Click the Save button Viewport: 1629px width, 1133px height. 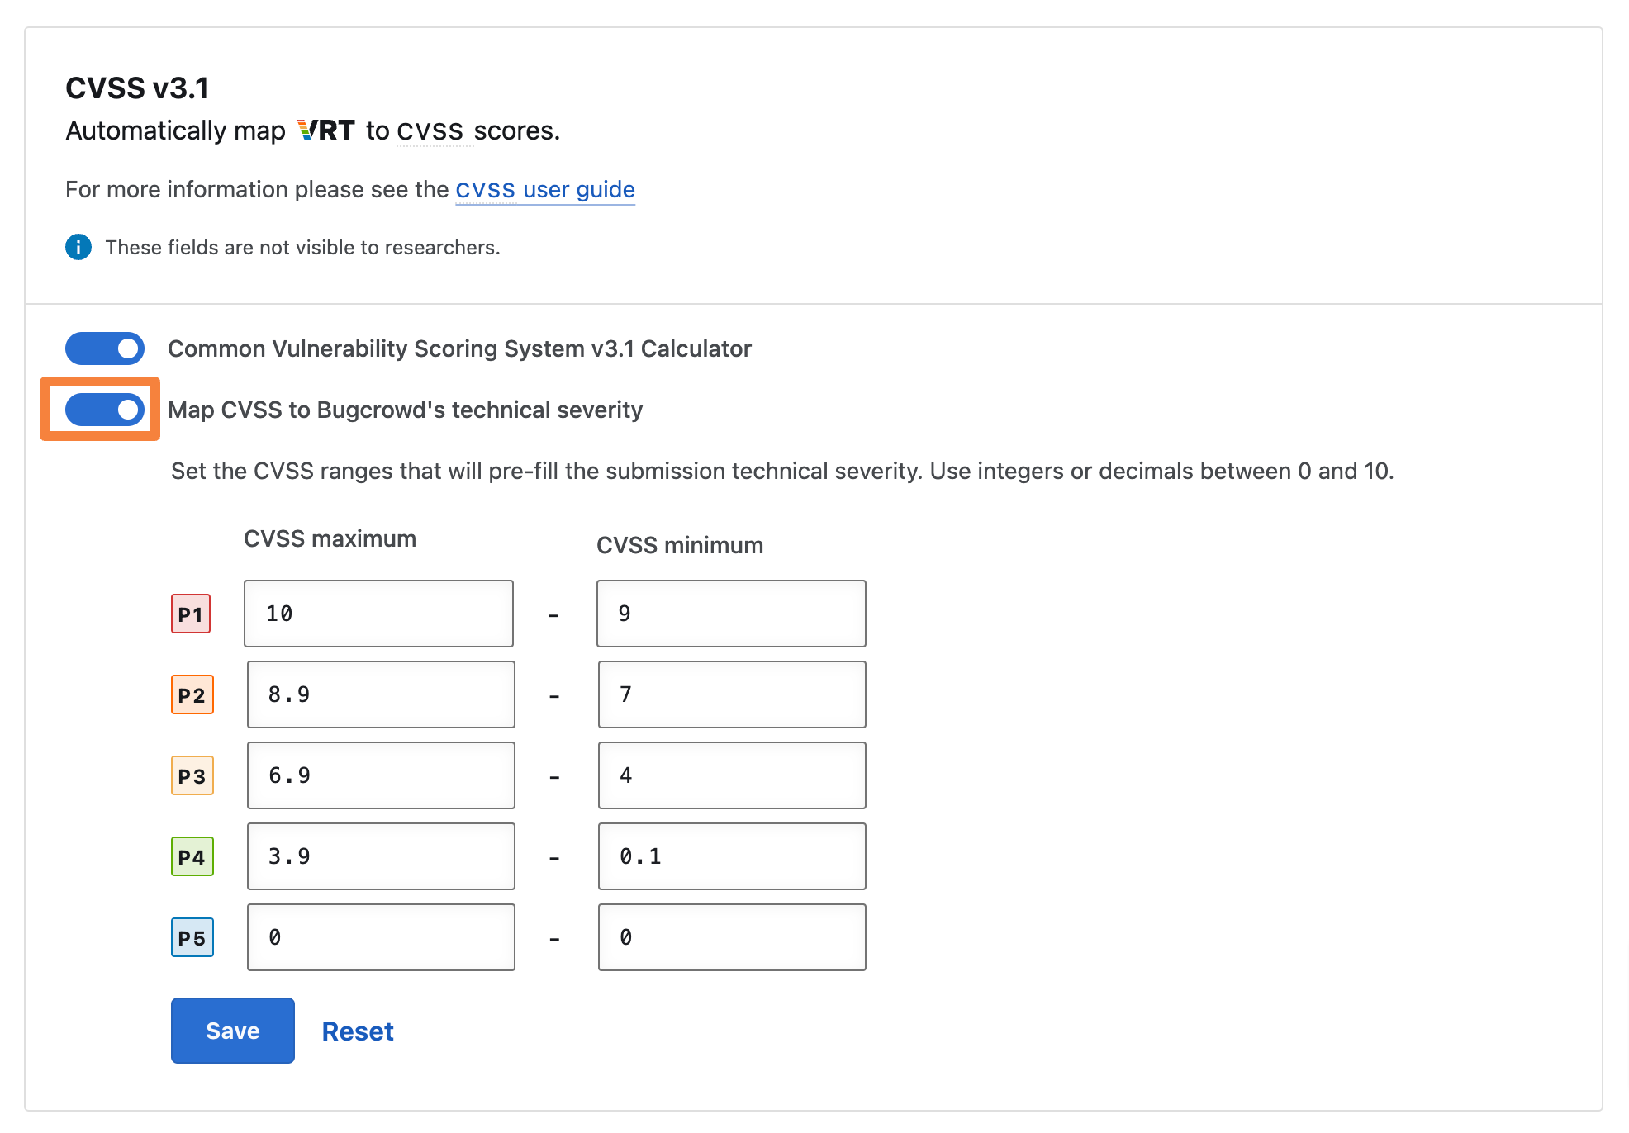point(233,1031)
